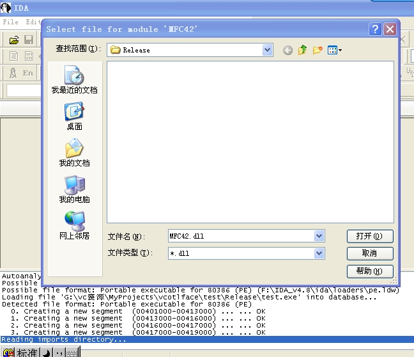This screenshot has width=414, height=357.
Task: Expand the file type *.dll dropdown
Action: [x=319, y=253]
